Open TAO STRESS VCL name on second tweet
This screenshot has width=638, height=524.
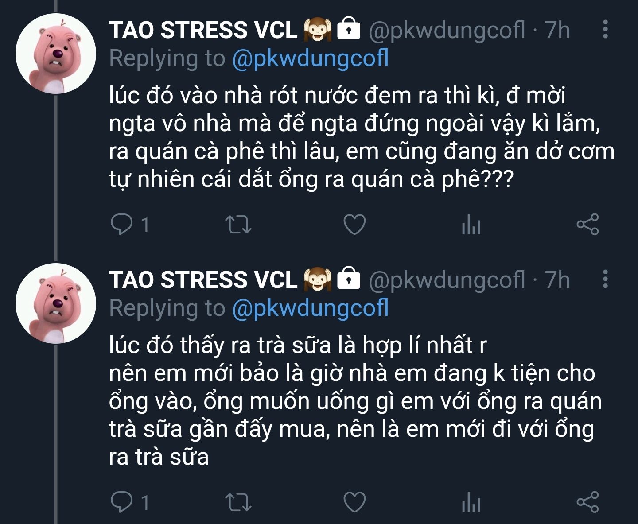coord(203,280)
